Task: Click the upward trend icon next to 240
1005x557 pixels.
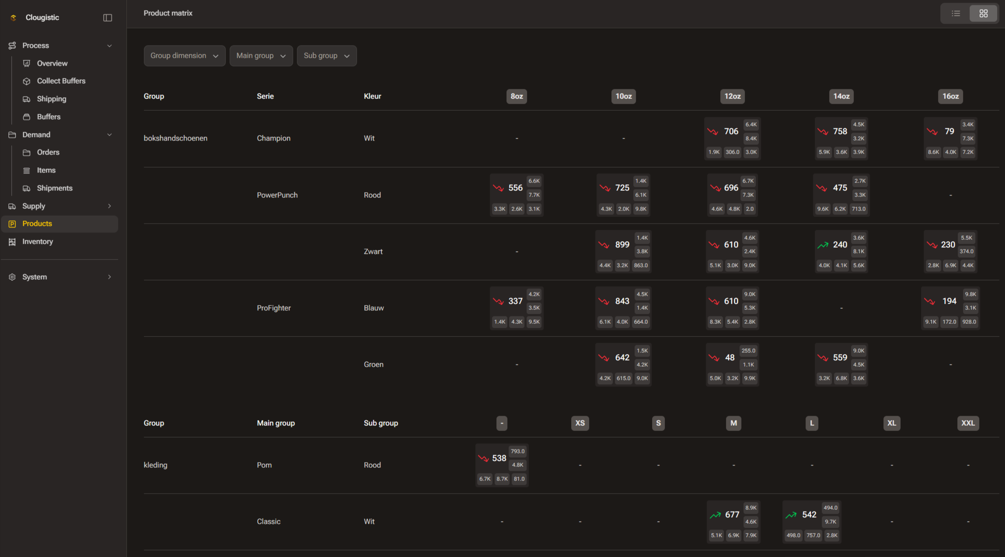Action: (x=823, y=245)
